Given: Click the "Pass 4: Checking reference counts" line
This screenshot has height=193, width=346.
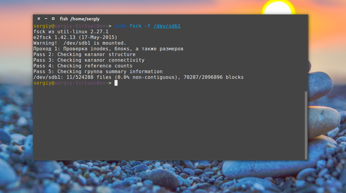Looking at the screenshot, I should pos(83,66).
